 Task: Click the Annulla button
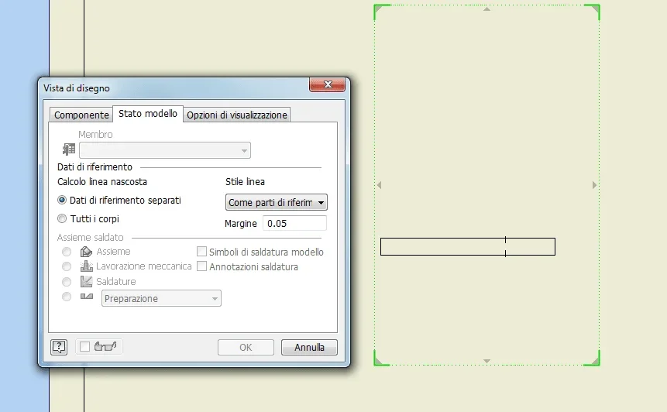coord(309,348)
